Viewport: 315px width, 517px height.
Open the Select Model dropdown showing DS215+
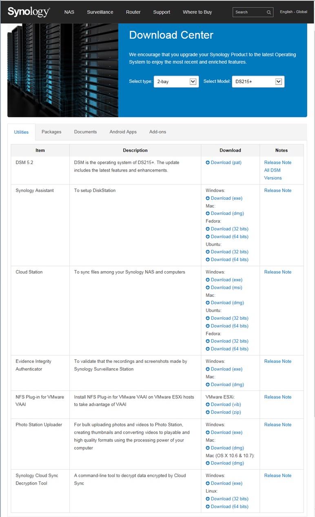point(258,82)
